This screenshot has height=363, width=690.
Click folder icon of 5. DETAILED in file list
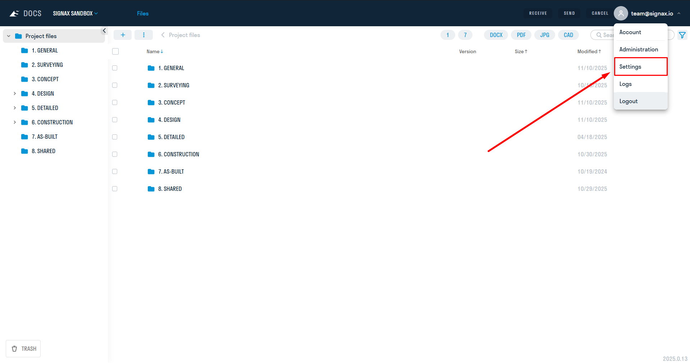[151, 137]
